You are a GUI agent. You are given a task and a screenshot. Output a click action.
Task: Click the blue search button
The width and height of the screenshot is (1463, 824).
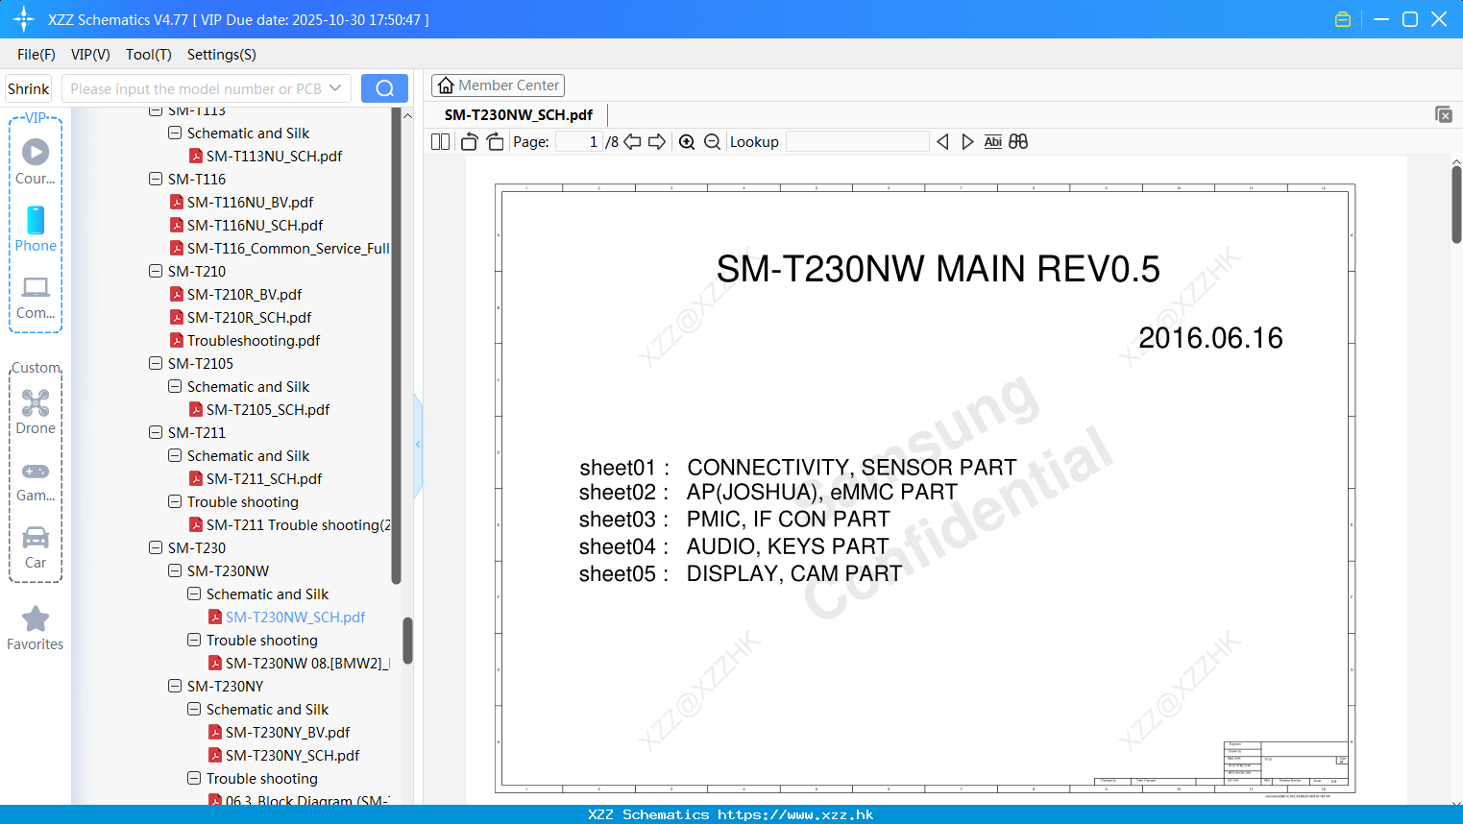[384, 88]
